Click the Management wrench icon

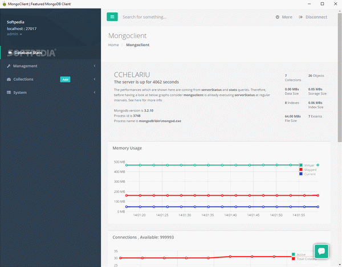click(x=9, y=66)
